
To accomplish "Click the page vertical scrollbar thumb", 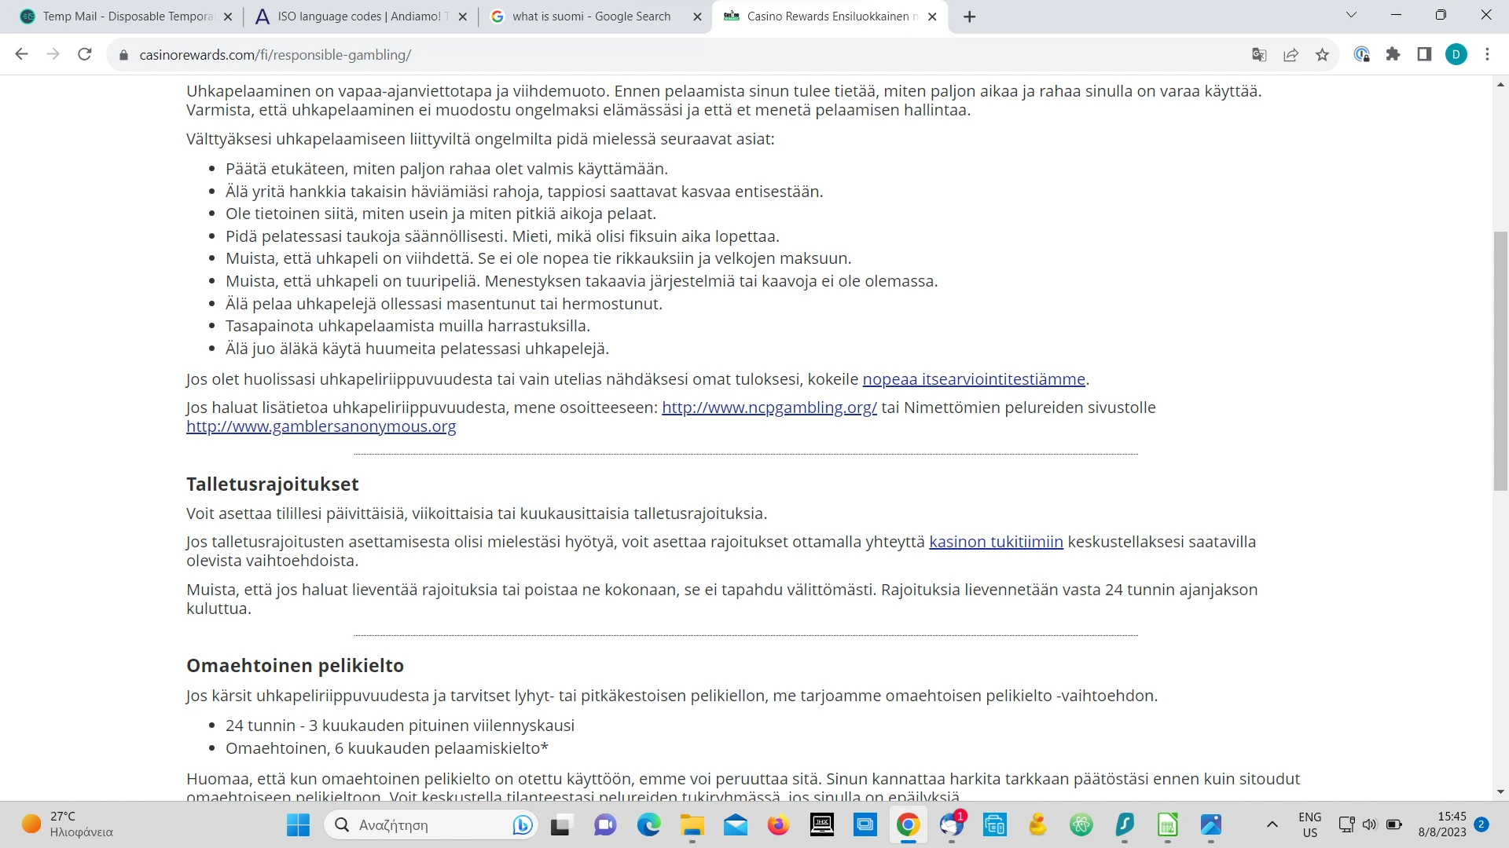I will tap(1500, 361).
